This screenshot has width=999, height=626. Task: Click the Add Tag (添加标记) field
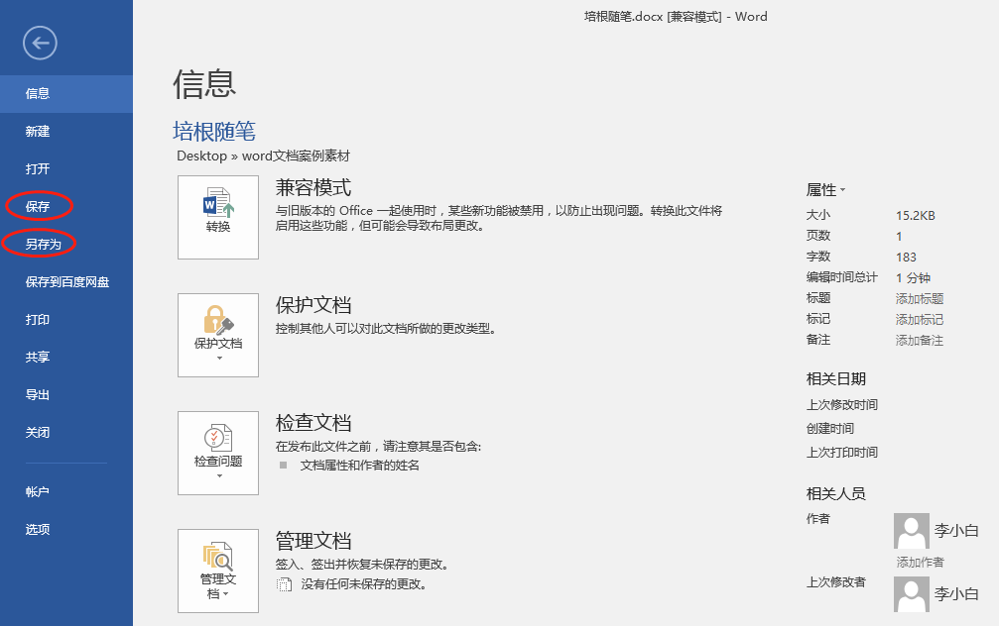(920, 320)
